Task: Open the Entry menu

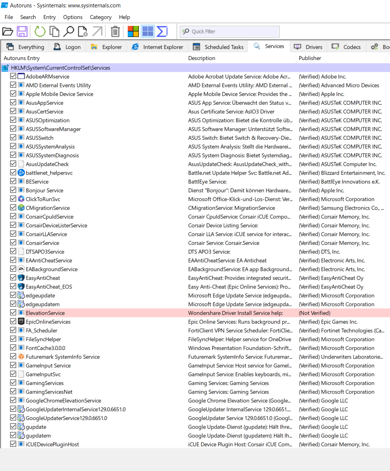Action: [49, 17]
